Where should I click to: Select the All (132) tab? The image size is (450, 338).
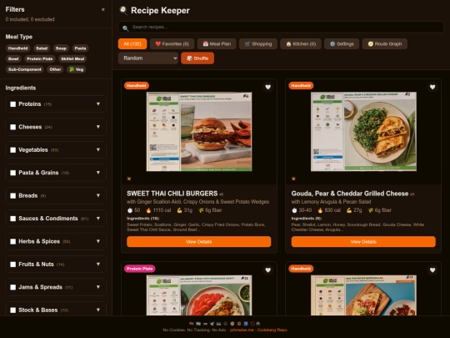click(132, 44)
